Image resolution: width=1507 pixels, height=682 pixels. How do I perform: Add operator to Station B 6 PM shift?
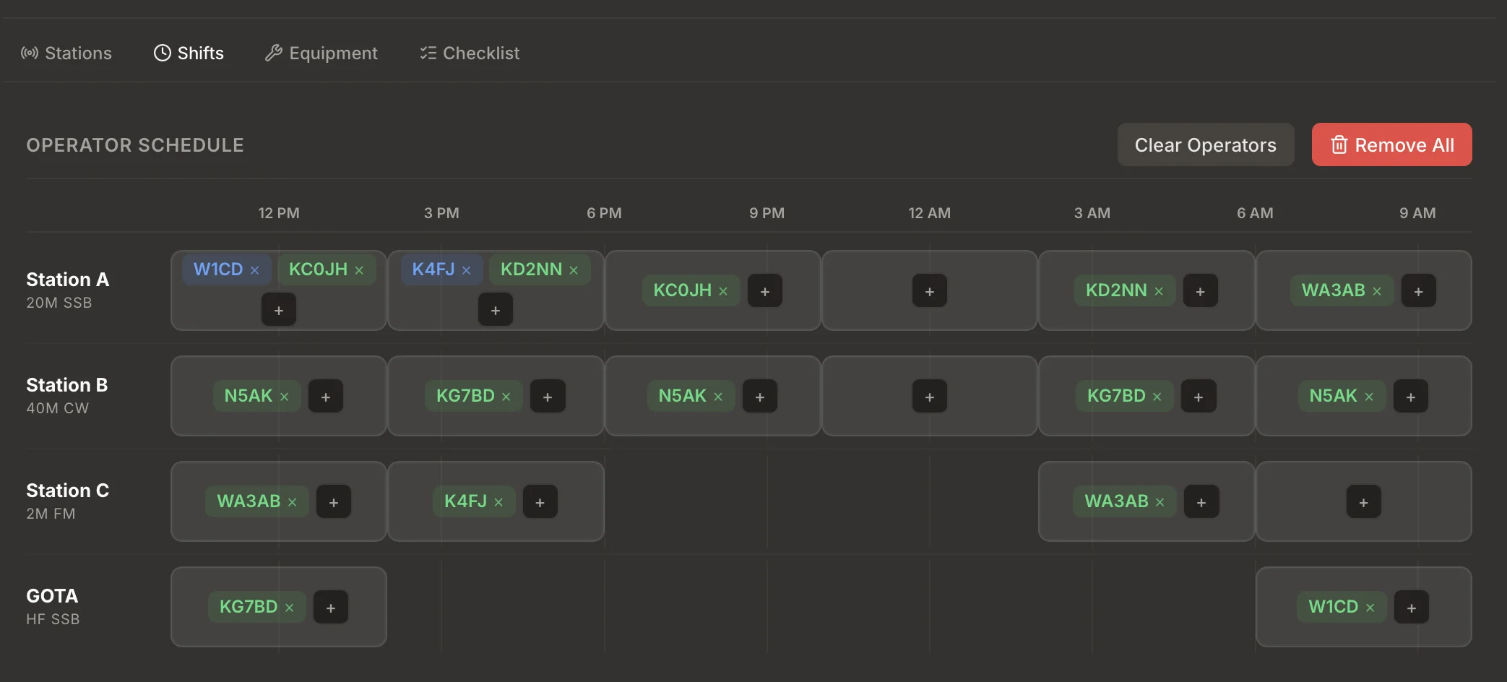pyautogui.click(x=760, y=397)
